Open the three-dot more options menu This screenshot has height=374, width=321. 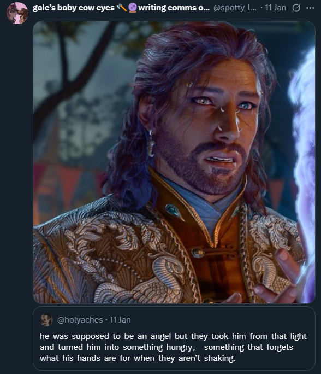[310, 8]
